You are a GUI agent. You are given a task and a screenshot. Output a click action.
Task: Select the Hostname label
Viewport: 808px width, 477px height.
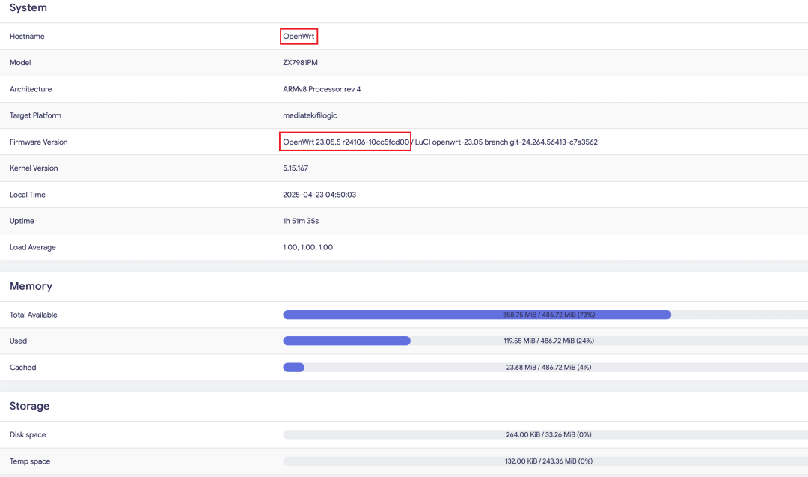[27, 37]
